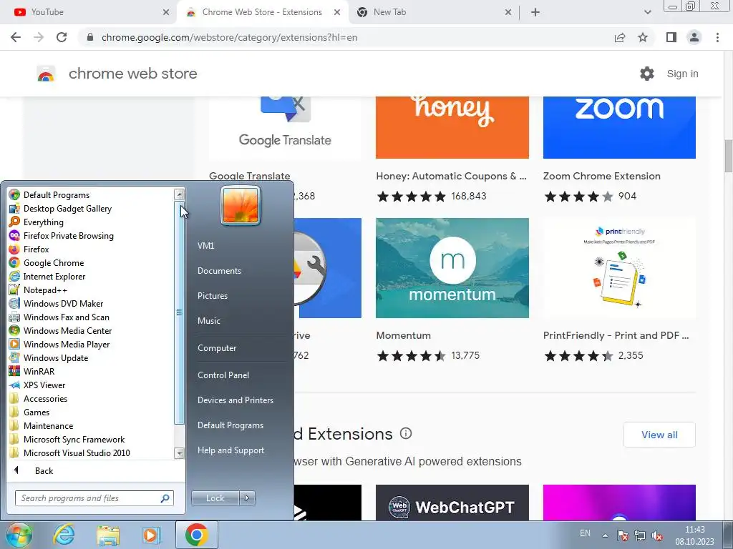Toggle Chrome side panel icon
The image size is (733, 549).
pos(671,37)
